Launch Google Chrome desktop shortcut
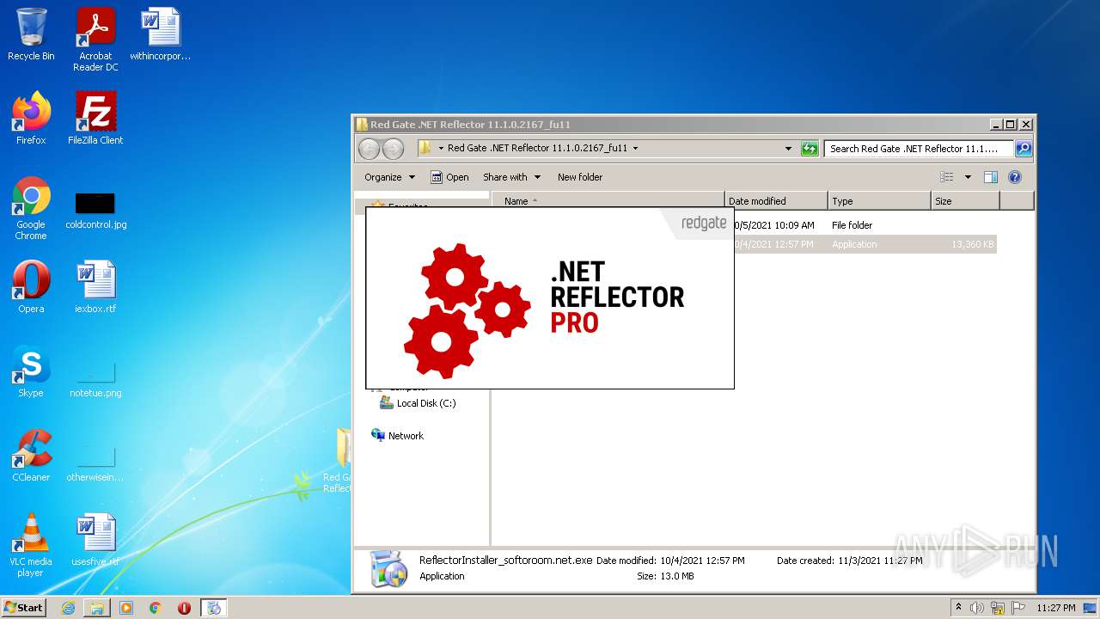This screenshot has height=619, width=1100. click(31, 208)
